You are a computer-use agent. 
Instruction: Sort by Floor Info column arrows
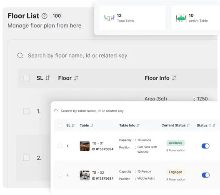pyautogui.click(x=174, y=78)
